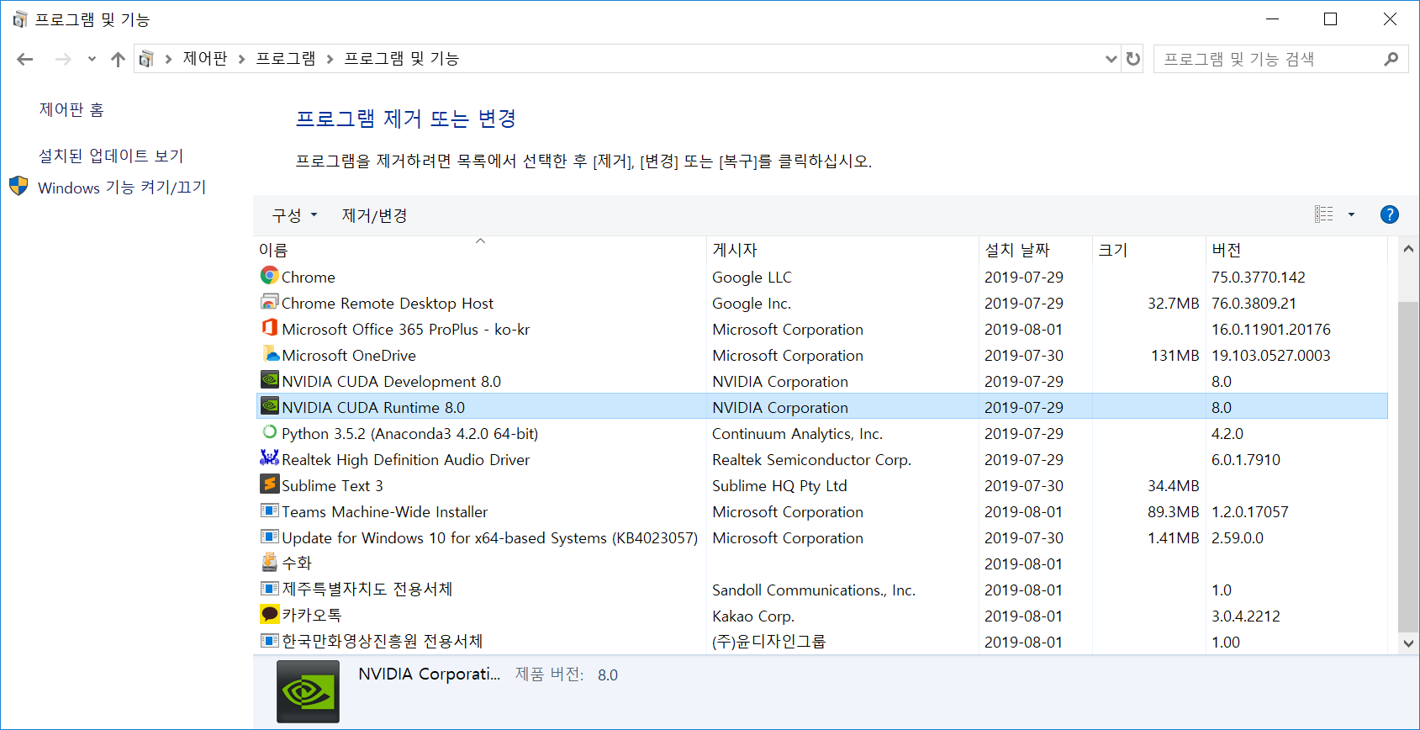
Task: Click the Chrome Remote Desktop Host icon
Action: (269, 302)
